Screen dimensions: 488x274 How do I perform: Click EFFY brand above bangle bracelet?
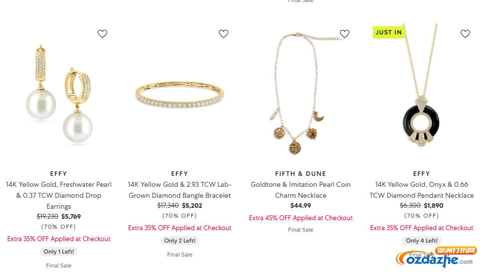click(179, 174)
